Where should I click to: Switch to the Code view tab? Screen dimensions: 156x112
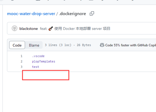(17, 45)
